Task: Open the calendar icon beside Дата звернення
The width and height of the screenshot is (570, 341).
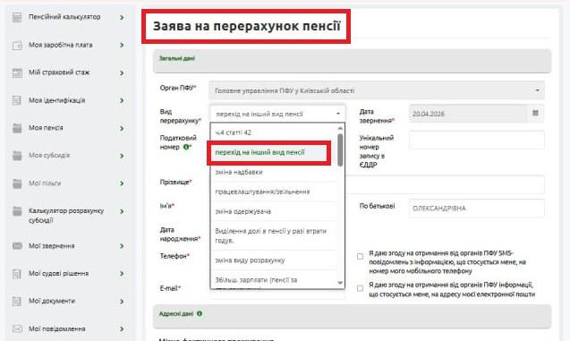Action: 535,113
